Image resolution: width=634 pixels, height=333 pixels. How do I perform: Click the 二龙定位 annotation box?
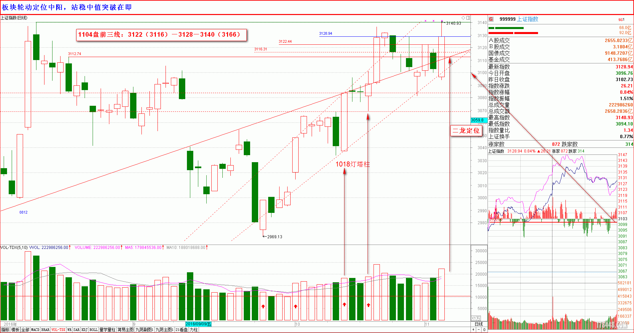tap(466, 130)
